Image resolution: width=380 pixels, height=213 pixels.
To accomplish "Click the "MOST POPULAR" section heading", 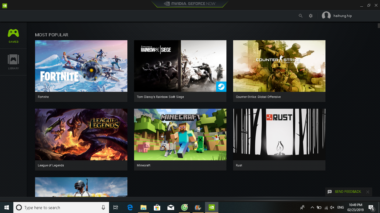I will [51, 35].
